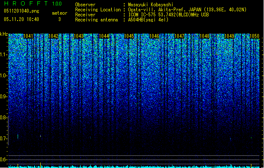The width and height of the screenshot is (264, 168).
Task: Click the 1.0 kHz axis tick label
Action: (x=4, y=76)
